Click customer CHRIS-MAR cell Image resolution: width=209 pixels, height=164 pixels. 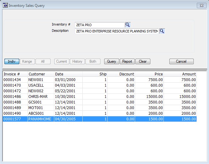41,96
